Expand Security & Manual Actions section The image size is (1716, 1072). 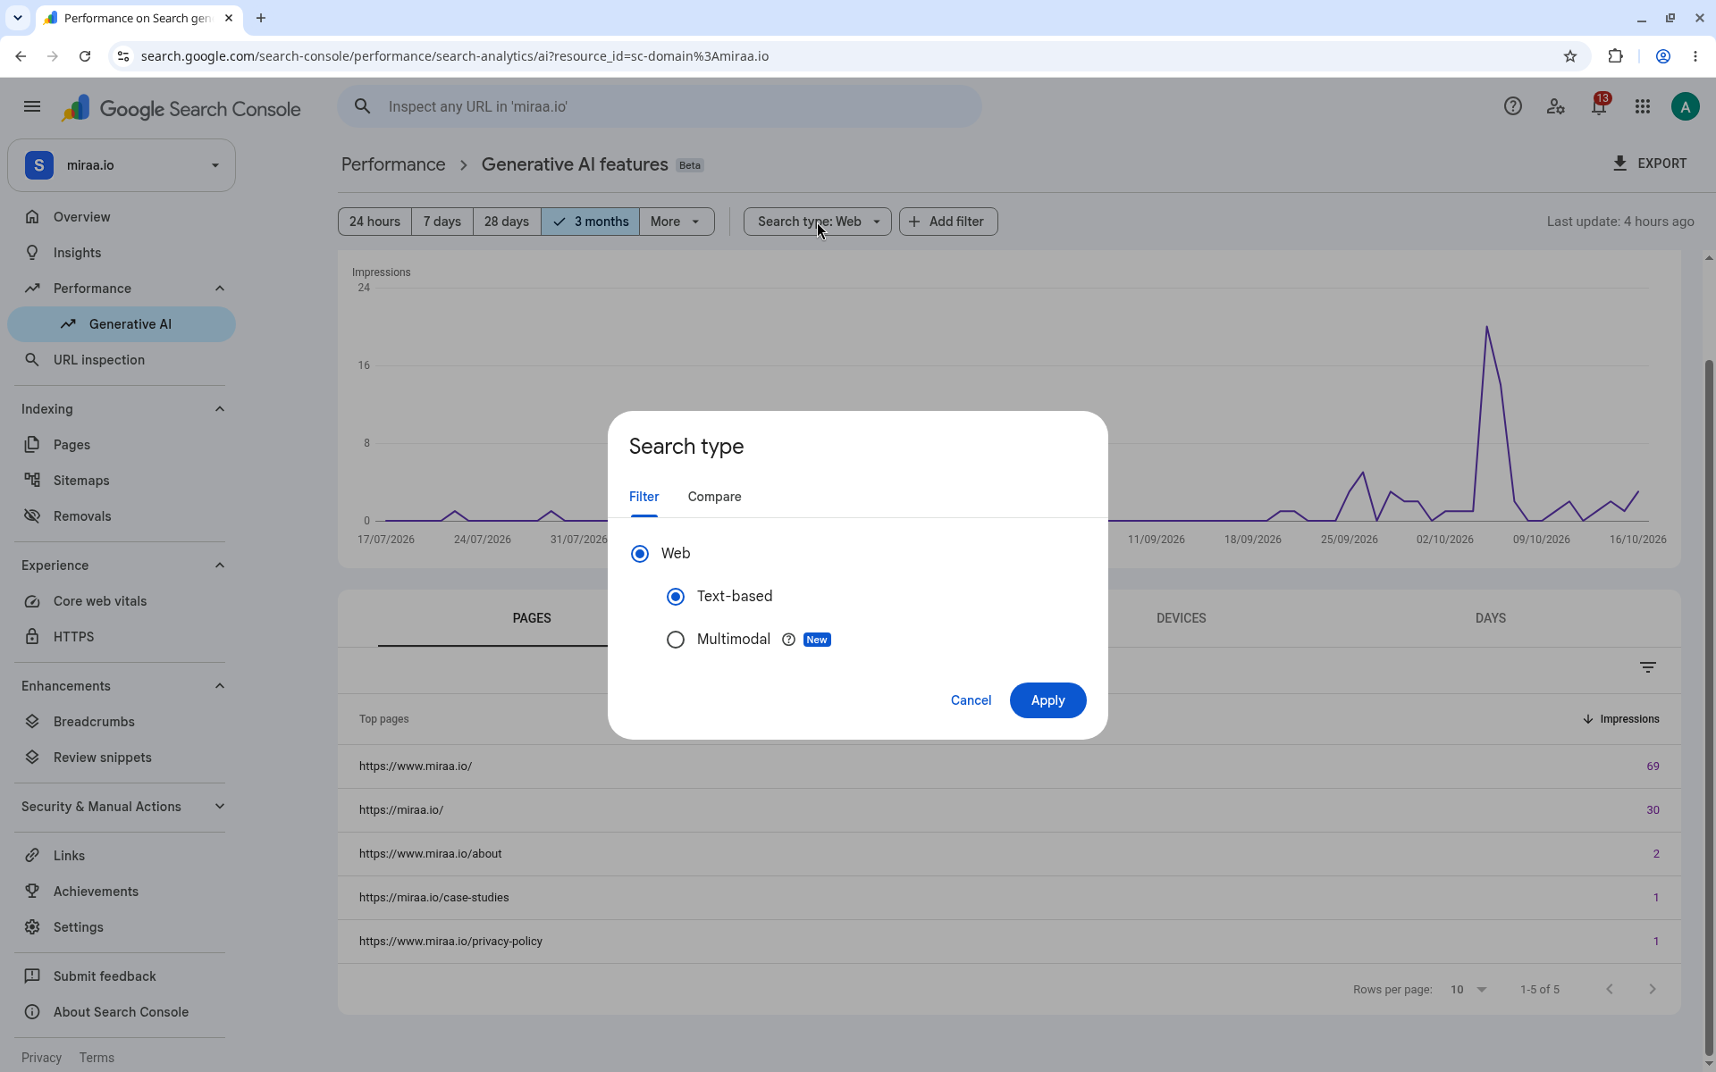(220, 807)
